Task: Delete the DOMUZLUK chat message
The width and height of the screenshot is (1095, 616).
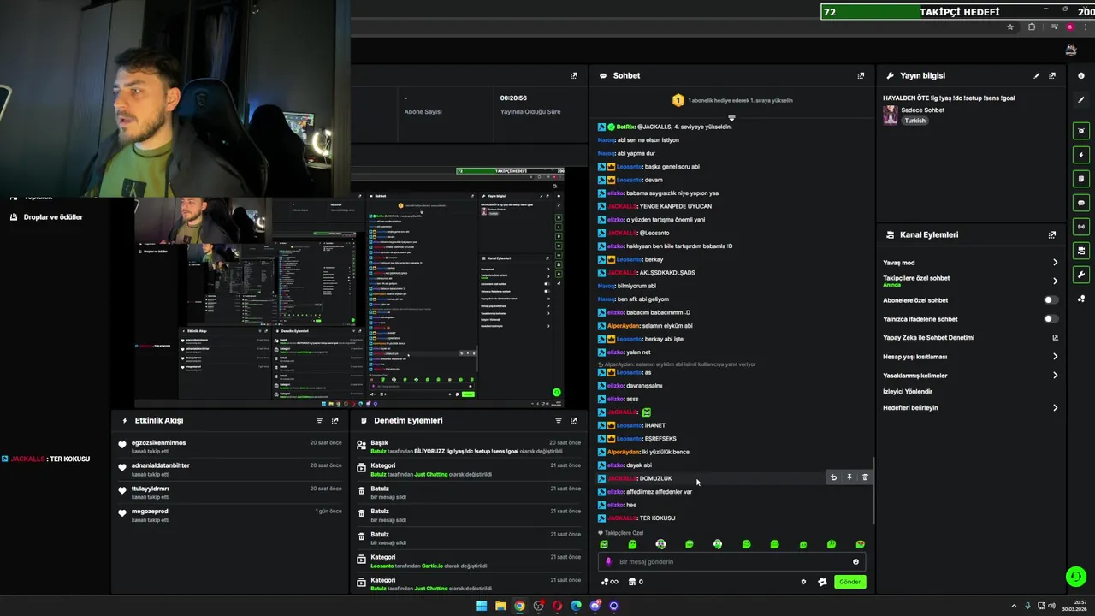Action: [865, 477]
